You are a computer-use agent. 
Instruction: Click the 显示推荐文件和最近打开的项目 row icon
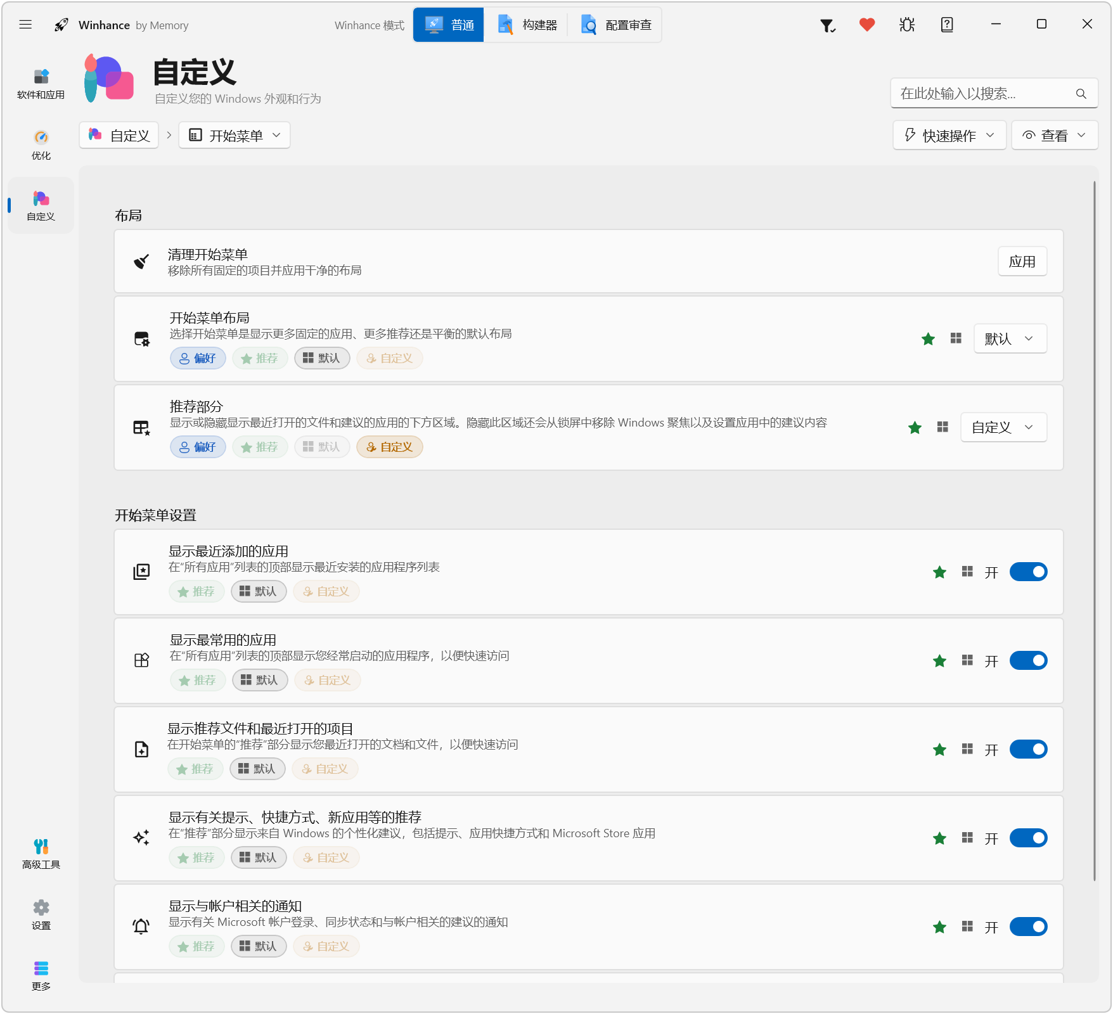[x=141, y=749]
